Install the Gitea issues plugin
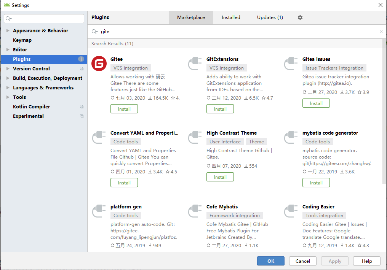This screenshot has height=270, width=387. tap(316, 103)
